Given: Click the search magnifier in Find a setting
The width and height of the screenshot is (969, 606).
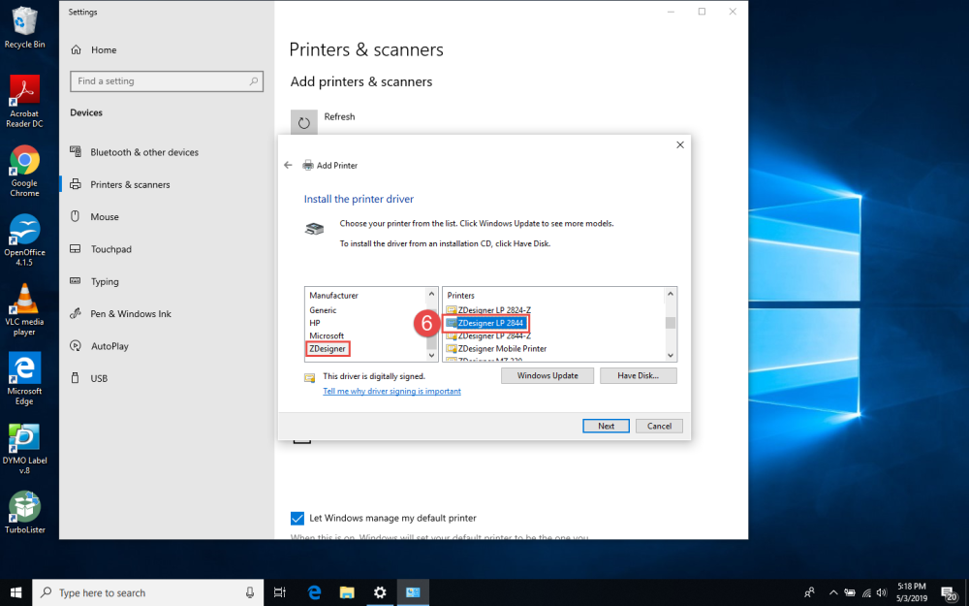Looking at the screenshot, I should (x=253, y=81).
